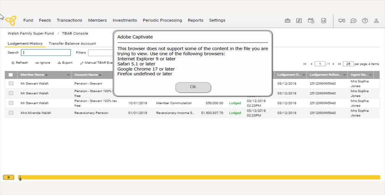Click Lodged status in Member Commutation row
Screen dimensions: 385x195
click(235, 103)
